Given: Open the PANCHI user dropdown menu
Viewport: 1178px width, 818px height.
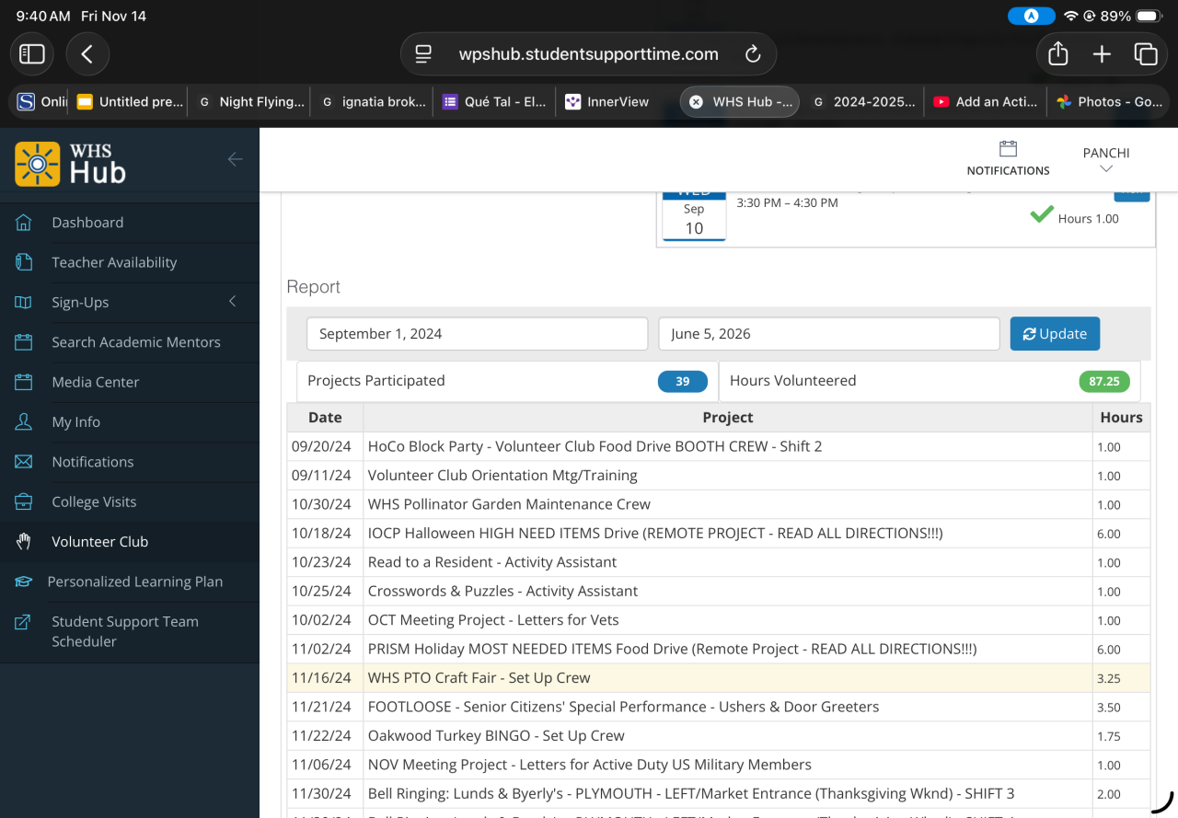Looking at the screenshot, I should tap(1106, 160).
